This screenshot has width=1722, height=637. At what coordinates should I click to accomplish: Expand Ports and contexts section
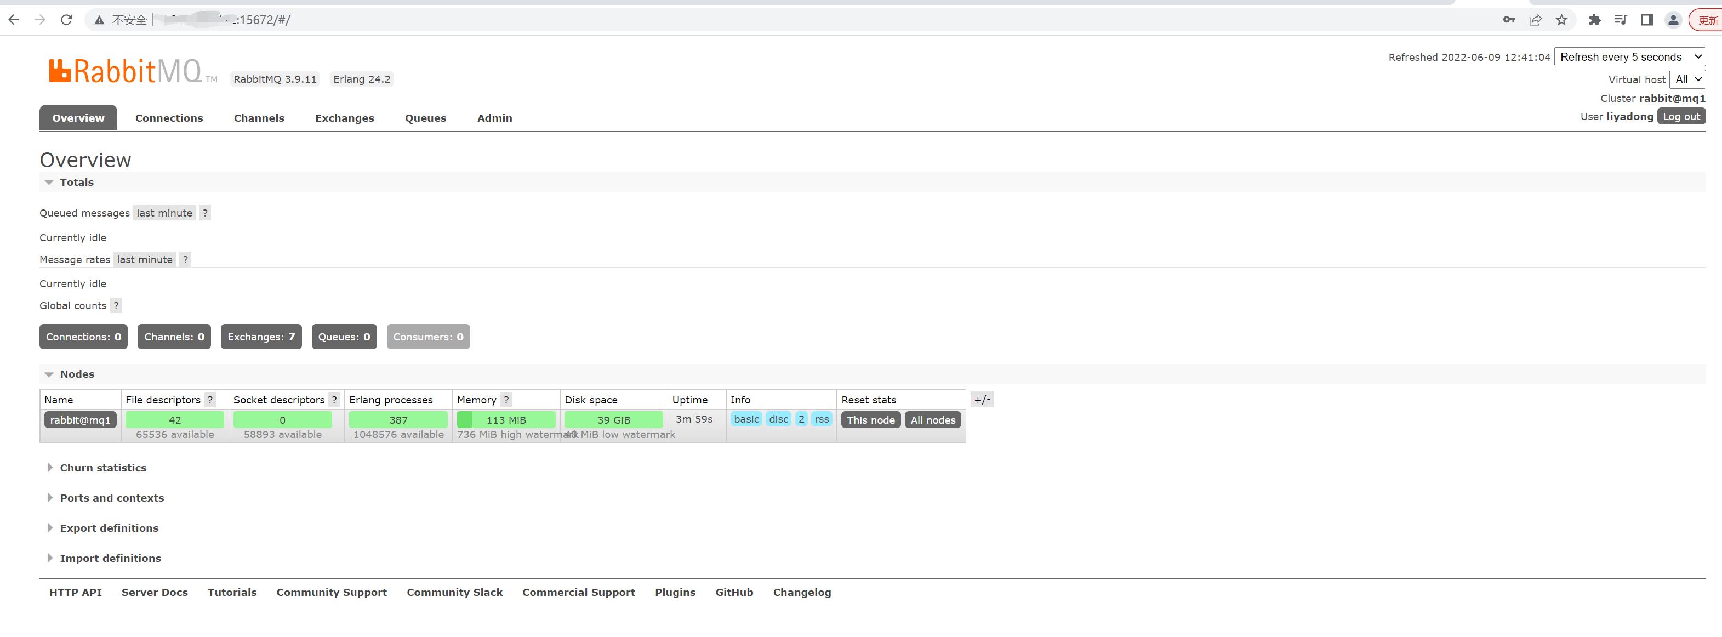click(112, 498)
